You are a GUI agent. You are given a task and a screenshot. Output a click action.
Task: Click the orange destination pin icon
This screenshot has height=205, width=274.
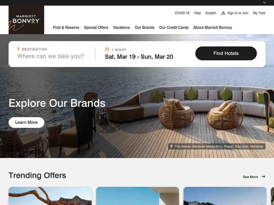click(x=18, y=49)
